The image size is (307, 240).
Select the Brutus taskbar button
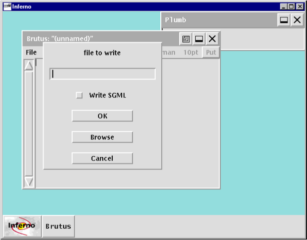coord(59,226)
